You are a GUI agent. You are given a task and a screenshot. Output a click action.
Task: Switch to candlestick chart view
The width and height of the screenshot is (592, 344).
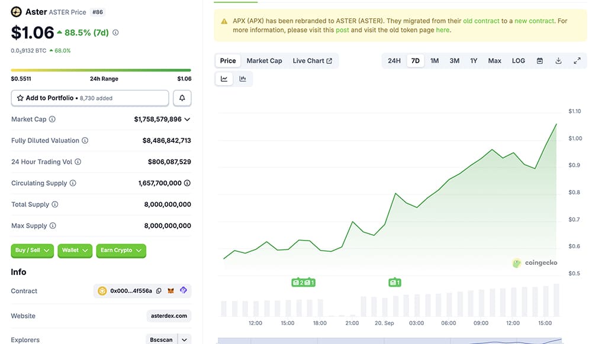(241, 77)
